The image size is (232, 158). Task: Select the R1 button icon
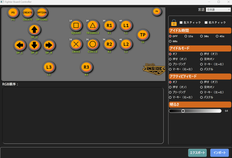pyautogui.click(x=109, y=26)
